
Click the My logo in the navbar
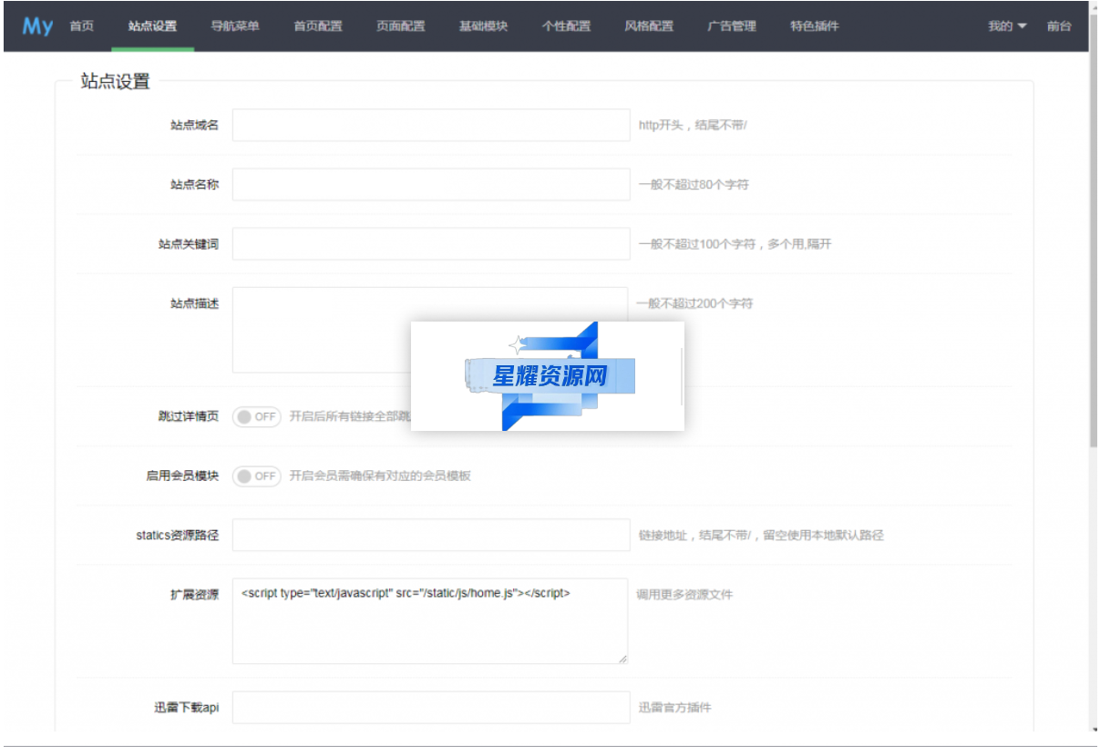pyautogui.click(x=38, y=26)
